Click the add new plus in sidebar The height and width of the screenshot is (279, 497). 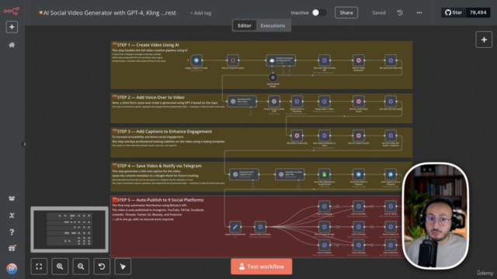(12, 27)
